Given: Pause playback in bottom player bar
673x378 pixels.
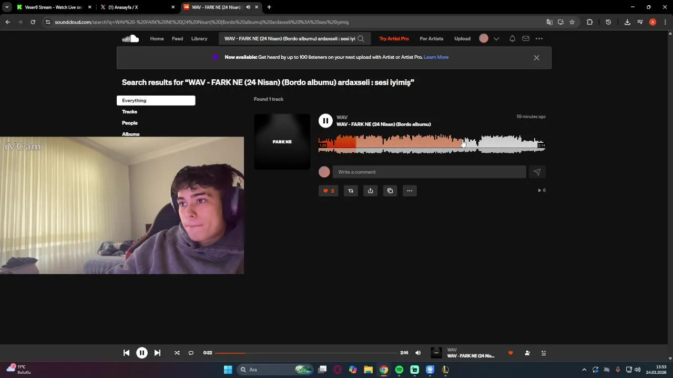Looking at the screenshot, I should [x=142, y=353].
